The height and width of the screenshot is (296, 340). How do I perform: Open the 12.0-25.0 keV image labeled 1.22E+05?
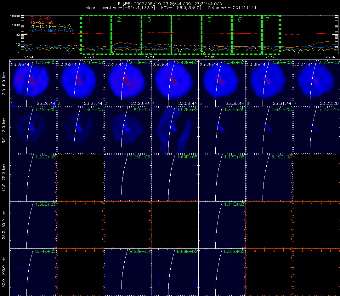33,178
